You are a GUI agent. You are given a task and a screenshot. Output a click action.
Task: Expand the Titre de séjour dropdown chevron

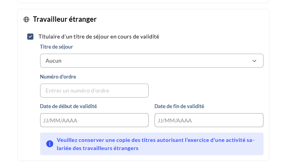(254, 61)
